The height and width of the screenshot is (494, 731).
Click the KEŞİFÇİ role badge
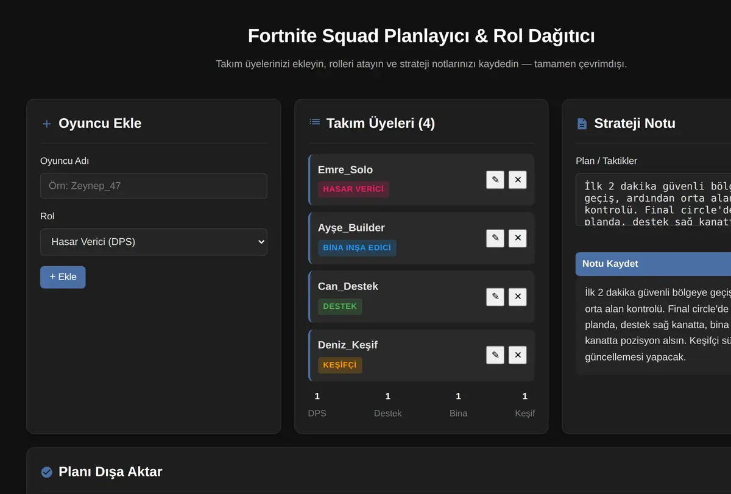(340, 365)
